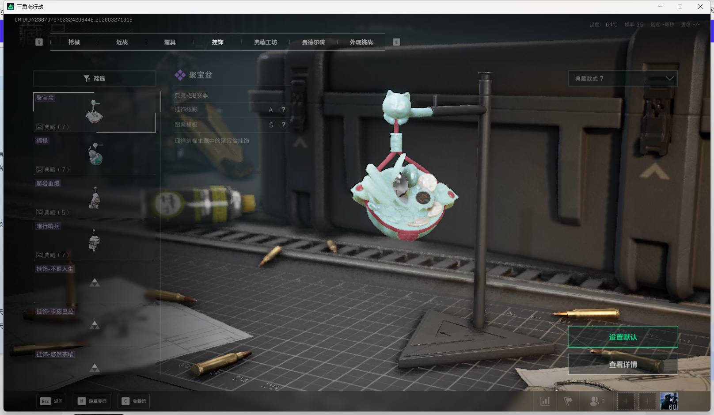Click the 设置默认 button
This screenshot has width=714, height=415.
pyautogui.click(x=623, y=337)
